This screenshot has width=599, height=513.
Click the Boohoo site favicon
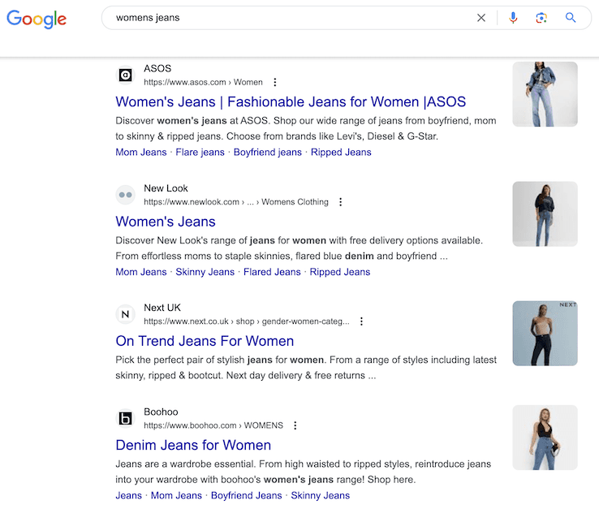click(125, 419)
